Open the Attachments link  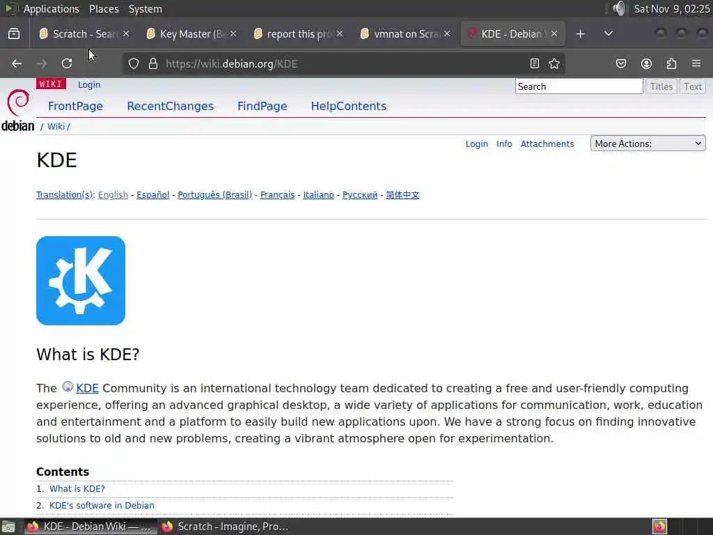tap(547, 144)
